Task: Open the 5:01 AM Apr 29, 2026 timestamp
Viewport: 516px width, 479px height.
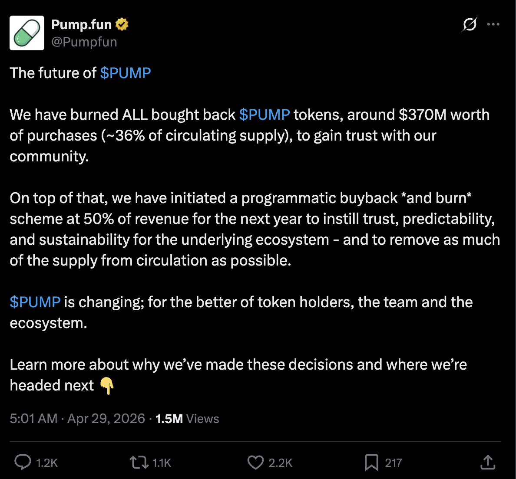Action: [77, 419]
